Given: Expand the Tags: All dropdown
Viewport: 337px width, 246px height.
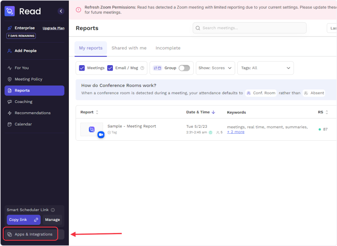Looking at the screenshot, I should (x=265, y=68).
